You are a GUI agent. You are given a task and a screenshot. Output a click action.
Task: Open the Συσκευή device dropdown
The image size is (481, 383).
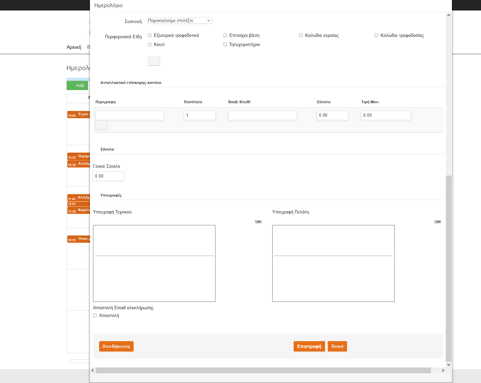(179, 21)
